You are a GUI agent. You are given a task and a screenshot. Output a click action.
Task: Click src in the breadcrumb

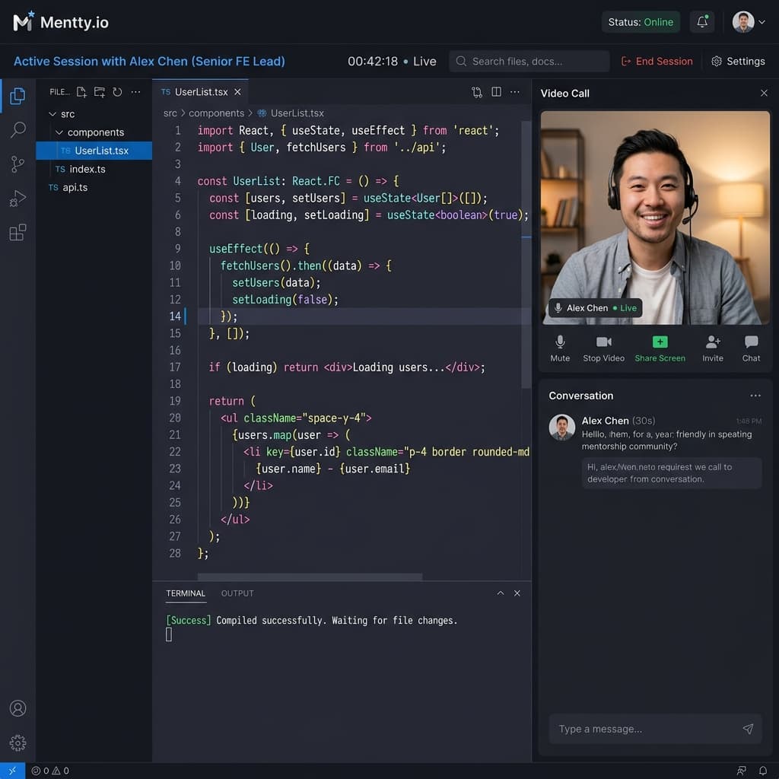170,113
